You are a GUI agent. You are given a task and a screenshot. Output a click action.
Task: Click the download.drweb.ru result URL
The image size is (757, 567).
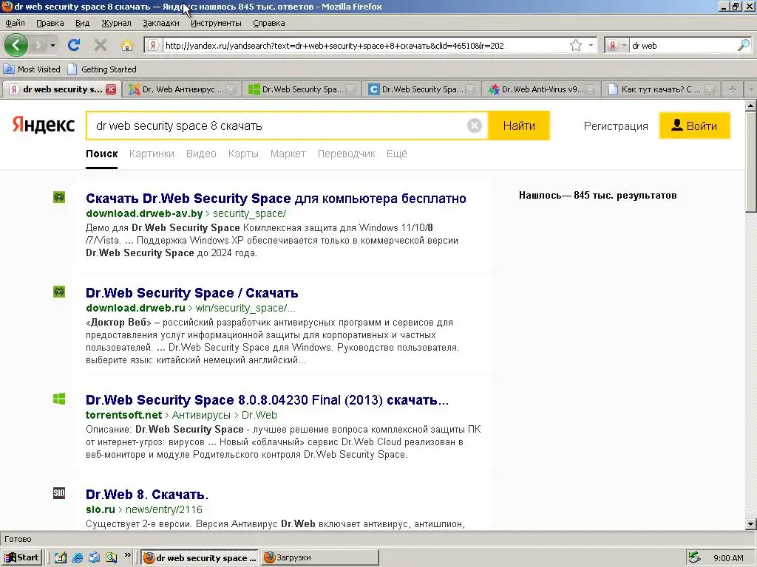[190, 308]
